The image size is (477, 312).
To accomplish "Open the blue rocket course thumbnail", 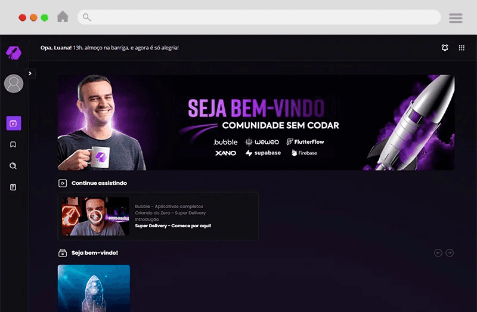I will (94, 288).
